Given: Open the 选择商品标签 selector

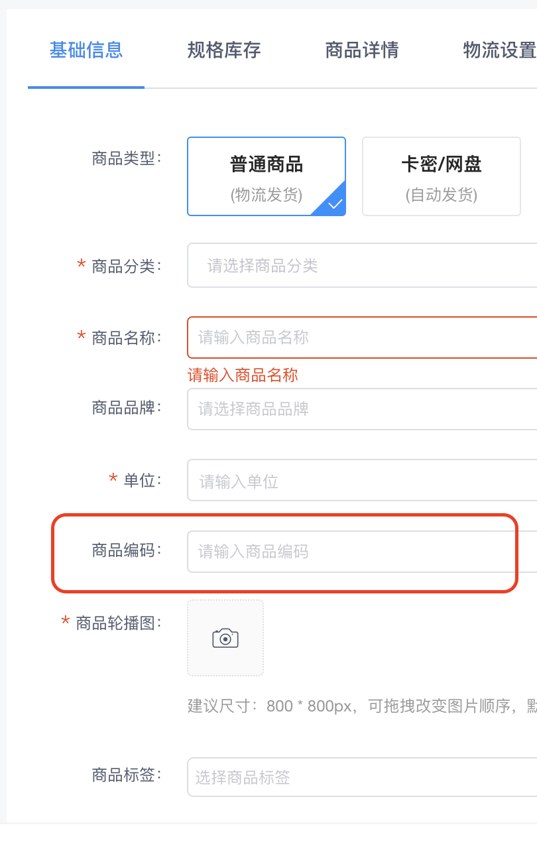Looking at the screenshot, I should [362, 777].
